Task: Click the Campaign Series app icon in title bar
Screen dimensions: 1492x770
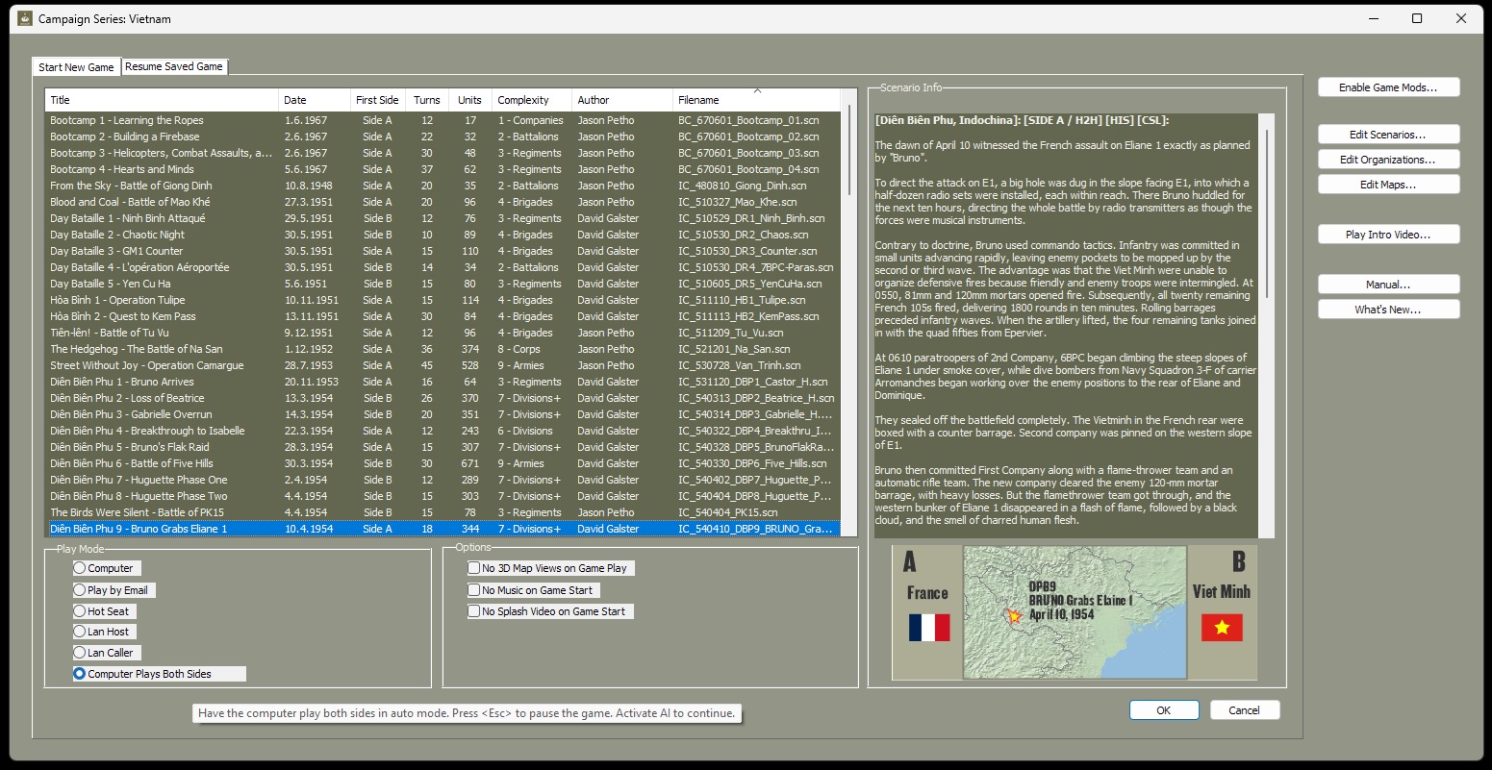Action: (x=25, y=18)
